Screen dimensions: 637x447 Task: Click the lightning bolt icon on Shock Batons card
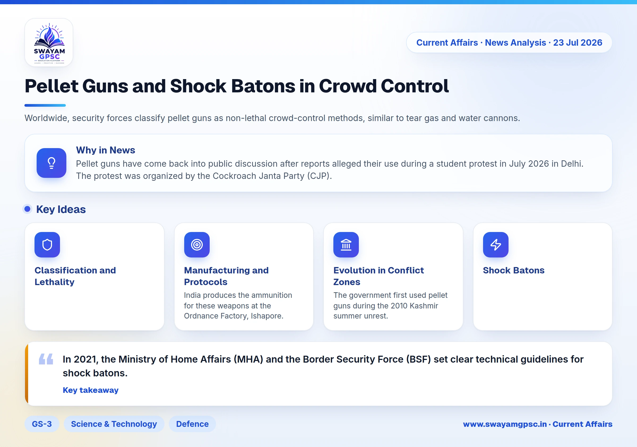(x=496, y=245)
